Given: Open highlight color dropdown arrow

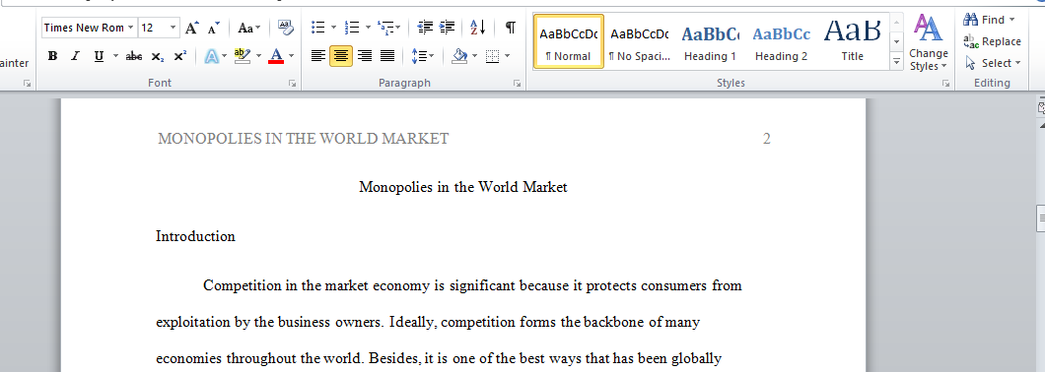Looking at the screenshot, I should (x=258, y=56).
